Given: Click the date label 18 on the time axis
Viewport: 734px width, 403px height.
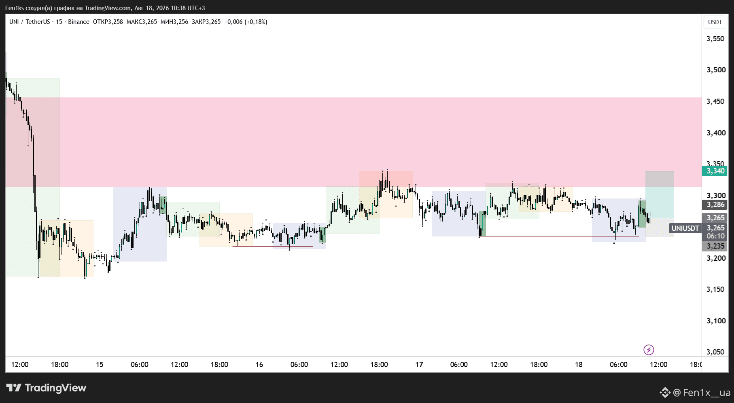Looking at the screenshot, I should pyautogui.click(x=579, y=365).
